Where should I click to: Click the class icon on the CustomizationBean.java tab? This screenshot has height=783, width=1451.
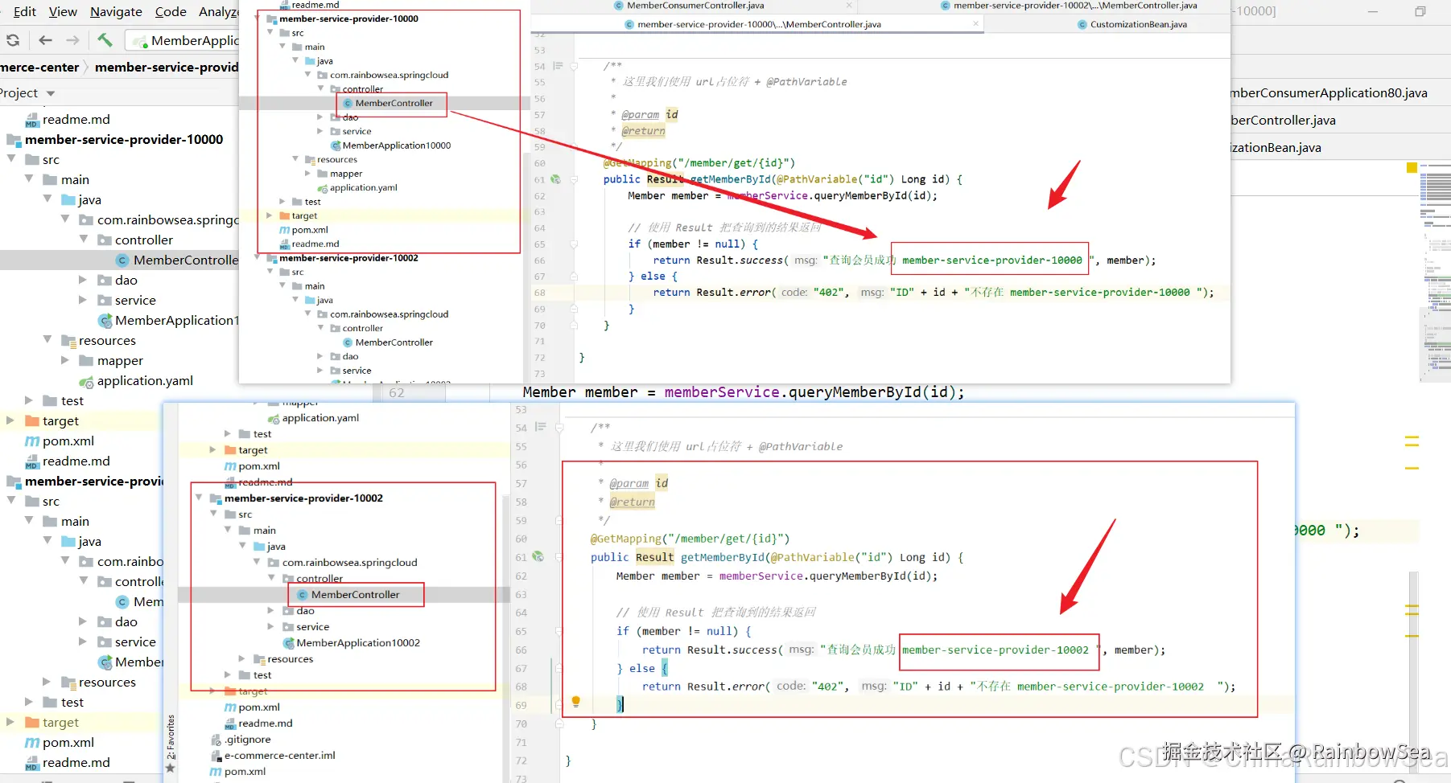point(1082,24)
